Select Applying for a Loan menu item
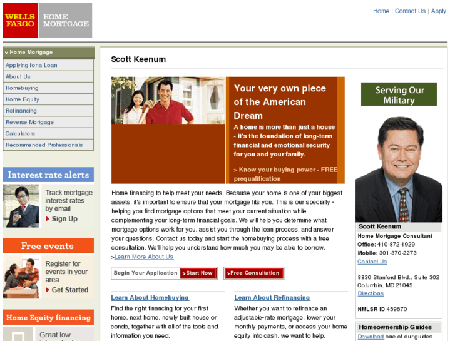The image size is (455, 341). point(48,65)
